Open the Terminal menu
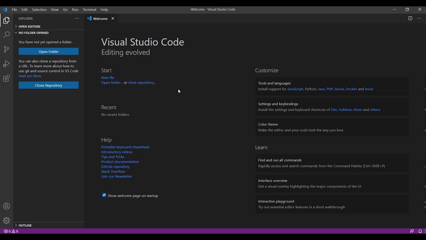Viewport: 426px width, 240px height. 89,9
